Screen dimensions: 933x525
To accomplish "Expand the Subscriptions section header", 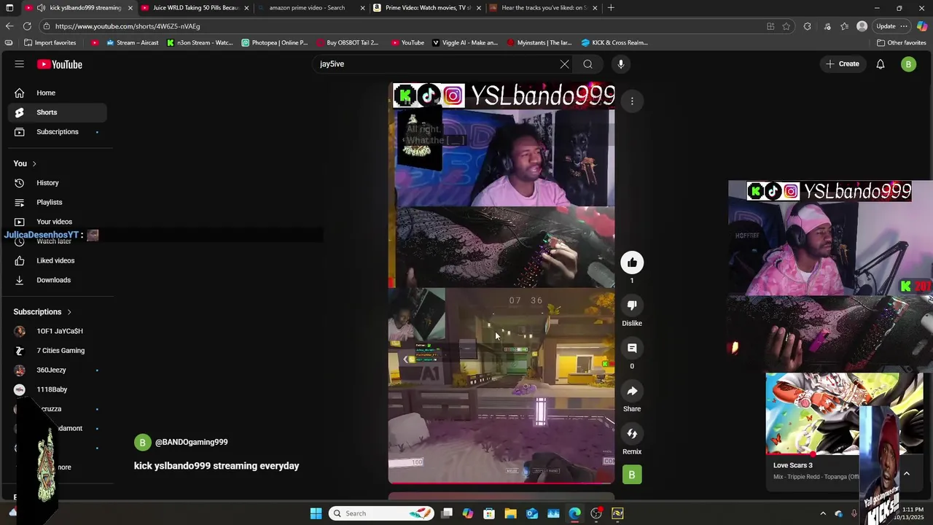I will 42,312.
